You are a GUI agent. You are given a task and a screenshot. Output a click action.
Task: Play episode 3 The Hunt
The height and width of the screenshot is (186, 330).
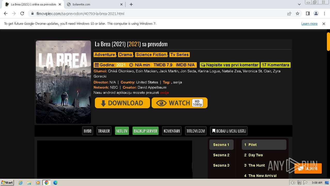264,165
